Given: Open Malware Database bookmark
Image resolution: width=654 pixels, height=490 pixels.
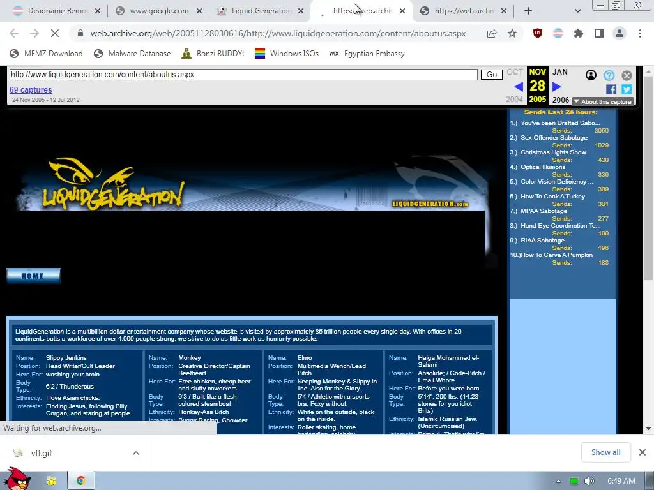Looking at the screenshot, I should pos(133,54).
